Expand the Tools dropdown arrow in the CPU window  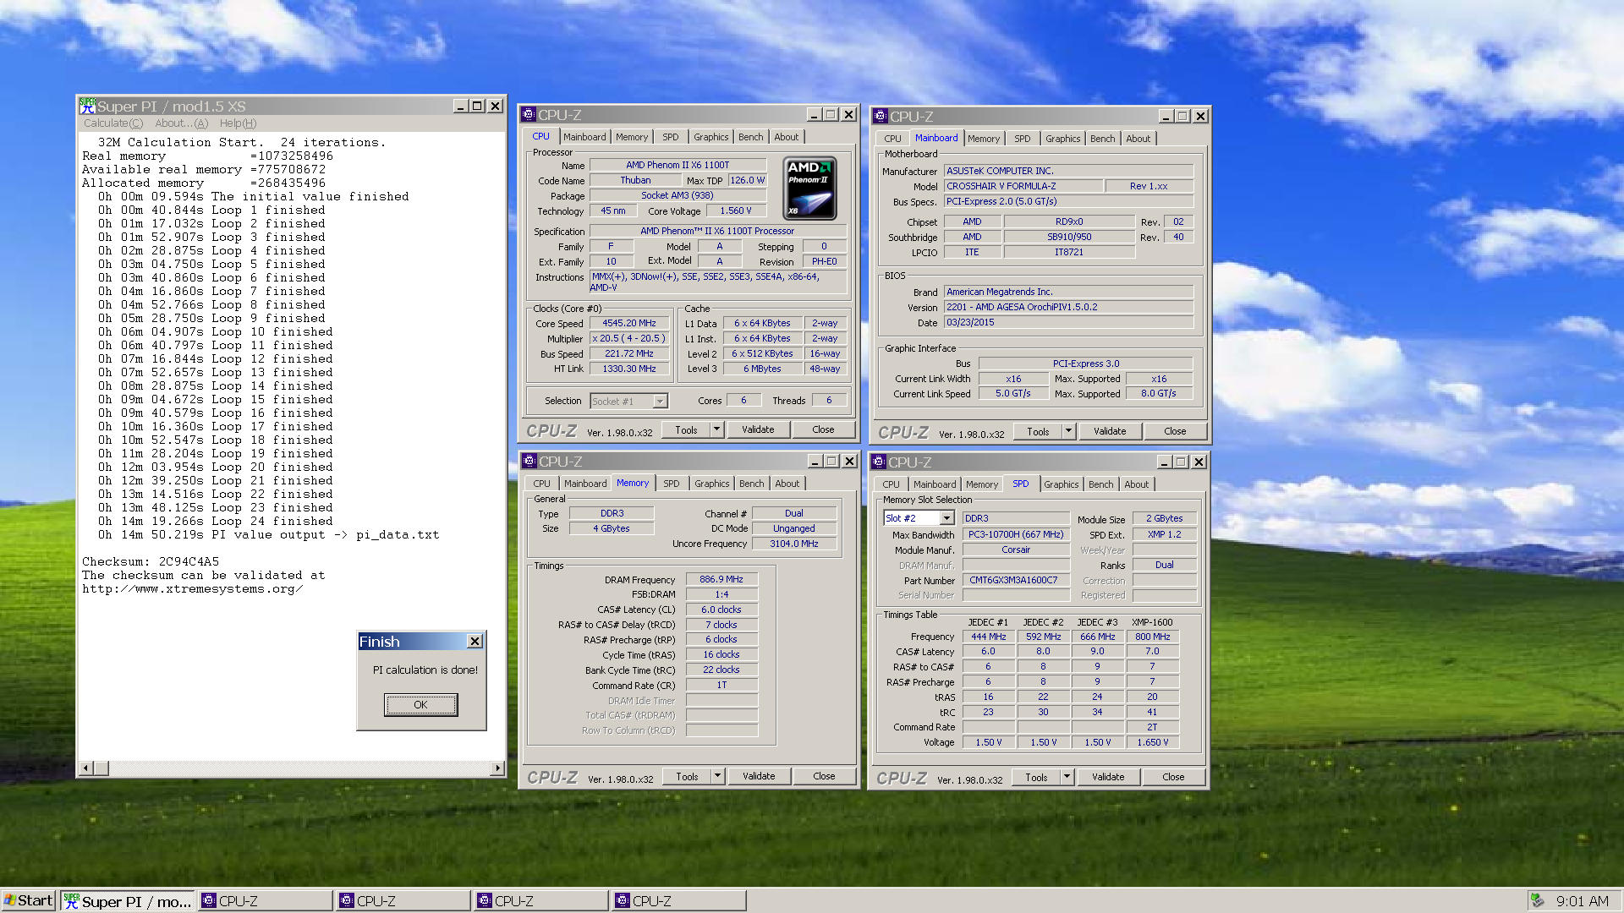[x=716, y=429]
